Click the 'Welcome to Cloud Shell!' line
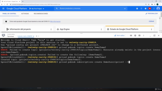The height and width of the screenshot is (91, 162). click(x=33, y=40)
